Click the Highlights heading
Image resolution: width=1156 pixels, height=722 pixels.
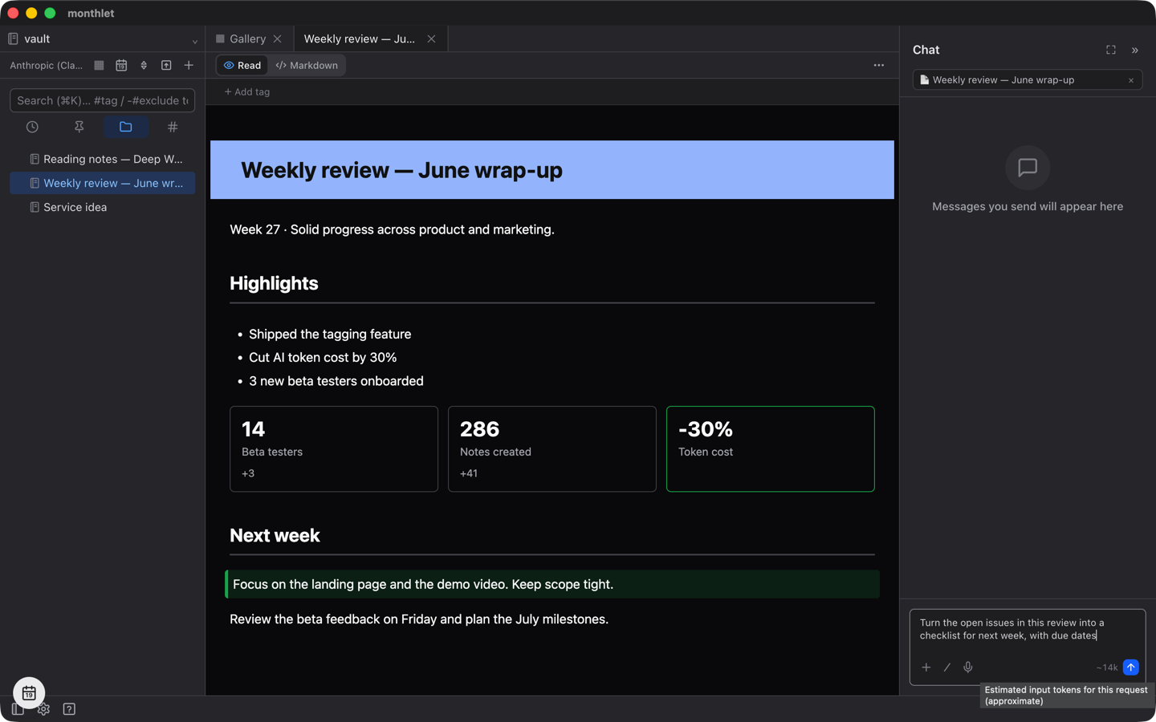click(x=274, y=283)
